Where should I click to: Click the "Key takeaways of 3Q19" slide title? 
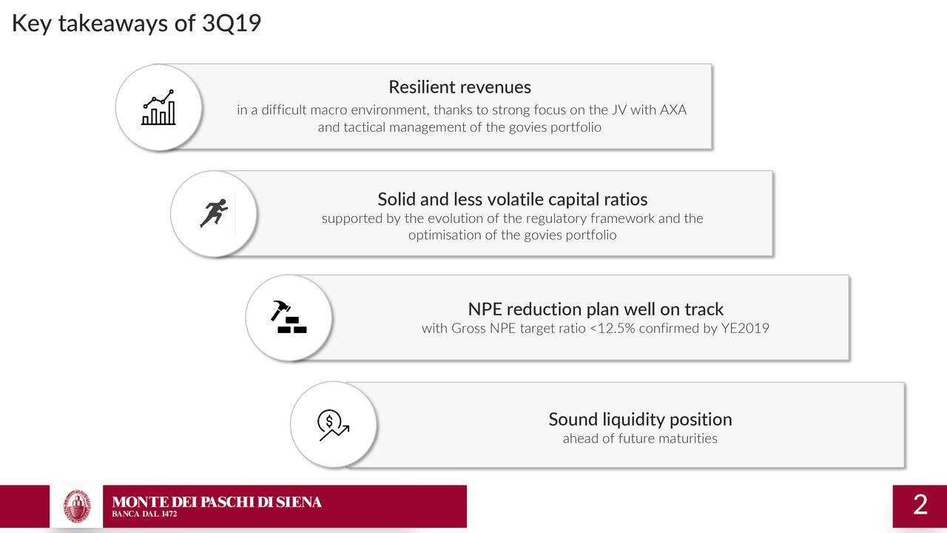[136, 24]
